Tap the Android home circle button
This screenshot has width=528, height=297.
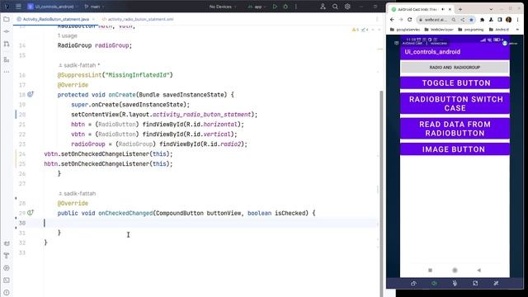click(455, 270)
